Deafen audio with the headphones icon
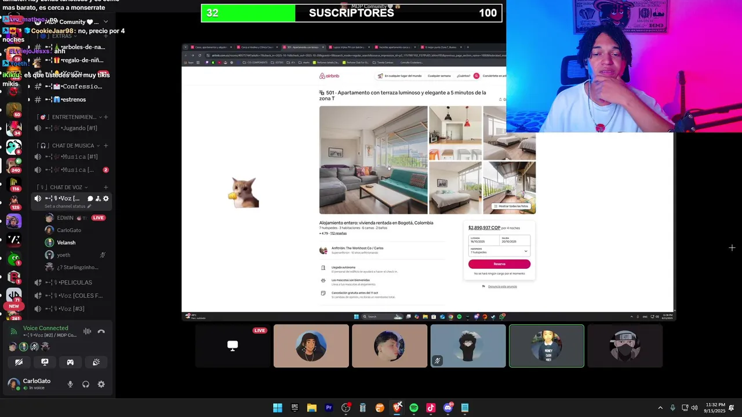The image size is (742, 417). (86, 384)
